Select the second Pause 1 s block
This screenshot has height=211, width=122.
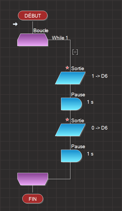click(x=71, y=156)
